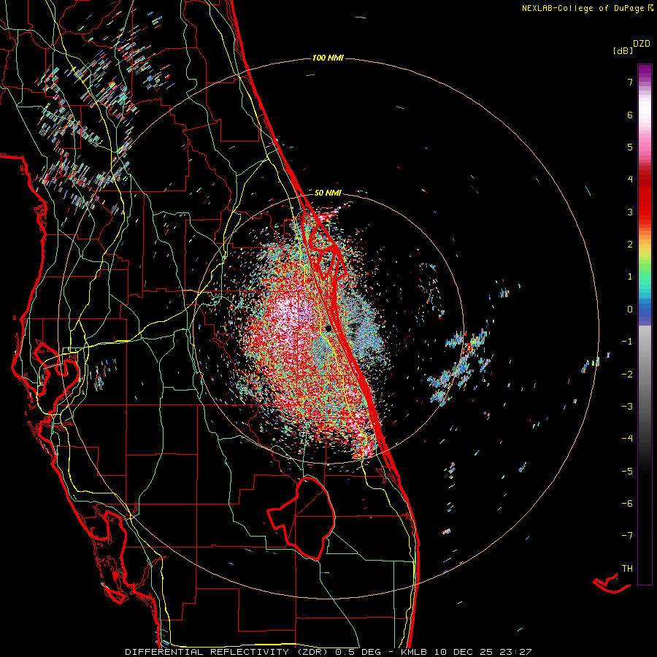The image size is (657, 657).
Task: Click the 6 value on the color scale
Action: coord(630,115)
